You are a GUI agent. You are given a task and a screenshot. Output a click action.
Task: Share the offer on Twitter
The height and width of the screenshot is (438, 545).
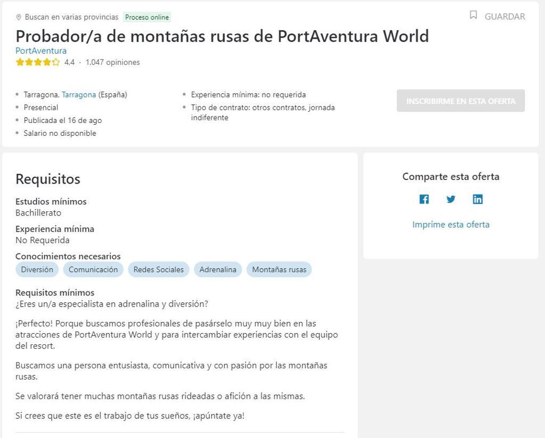pos(451,199)
